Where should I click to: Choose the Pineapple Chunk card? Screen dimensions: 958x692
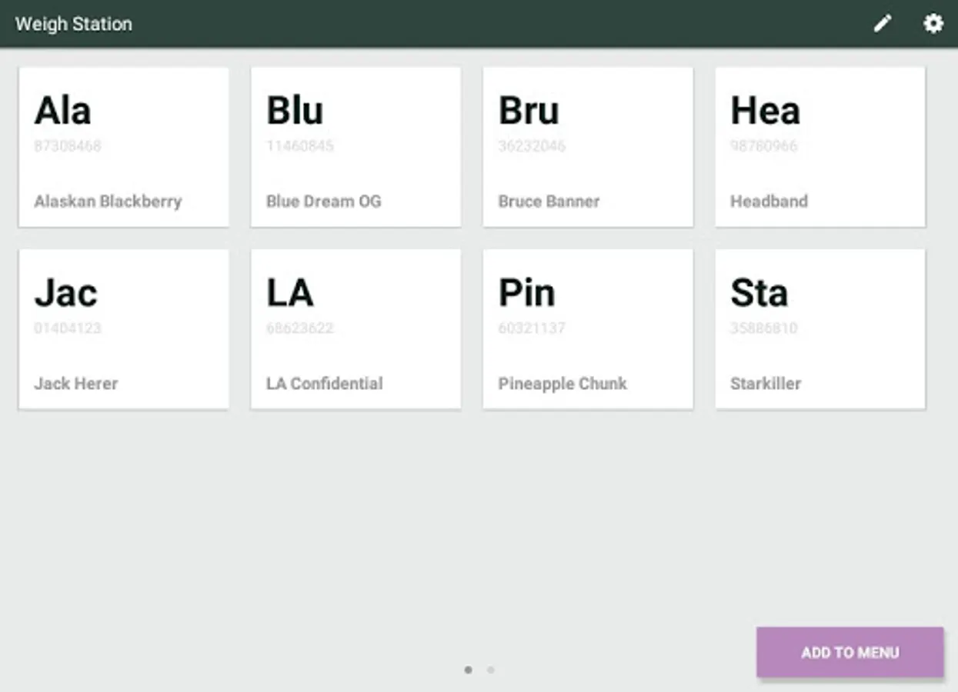[x=588, y=329]
